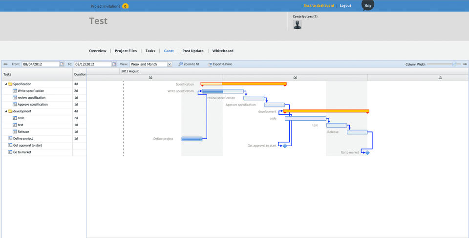Click the Duration column header
Viewport: 469px width, 238px height.
tap(80, 74)
